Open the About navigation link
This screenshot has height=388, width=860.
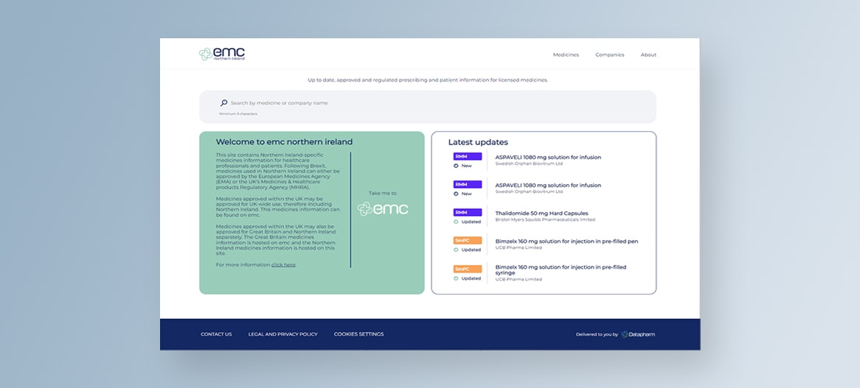(648, 54)
